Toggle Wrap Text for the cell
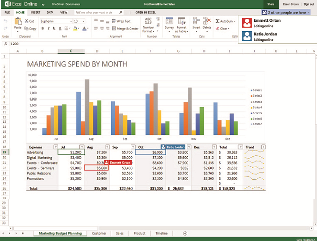This screenshot has height=241, width=317. [121, 21]
